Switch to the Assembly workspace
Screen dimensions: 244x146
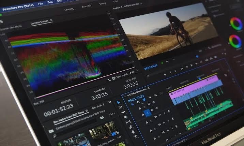click(x=87, y=6)
